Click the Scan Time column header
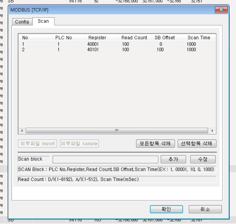 tap(200, 37)
